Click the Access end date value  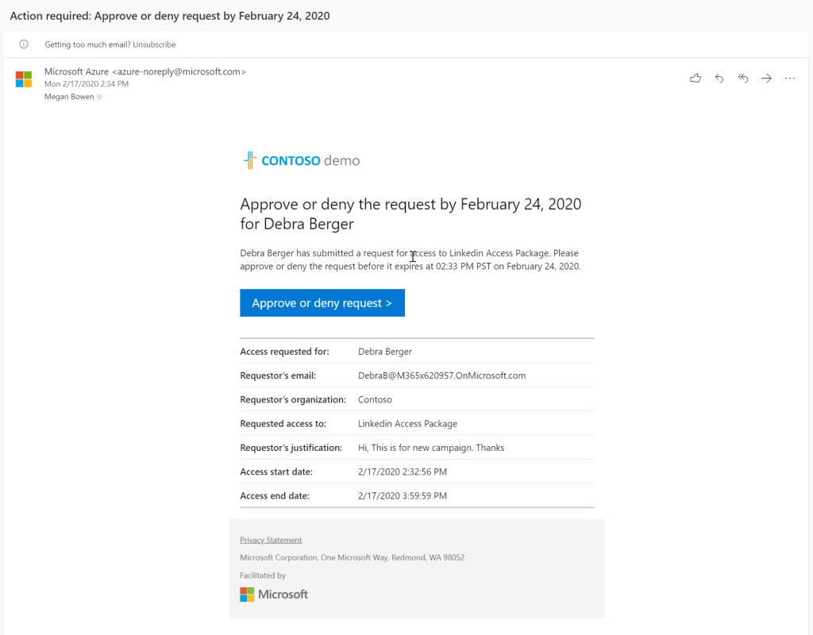coord(403,496)
